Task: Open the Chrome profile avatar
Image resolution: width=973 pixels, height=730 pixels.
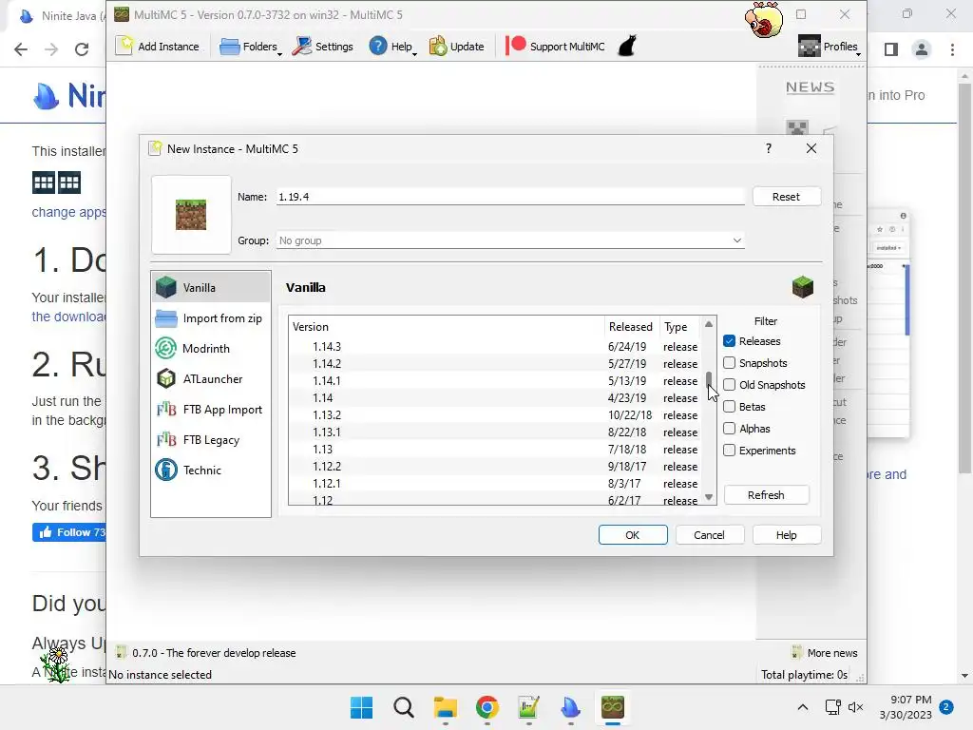Action: (922, 49)
